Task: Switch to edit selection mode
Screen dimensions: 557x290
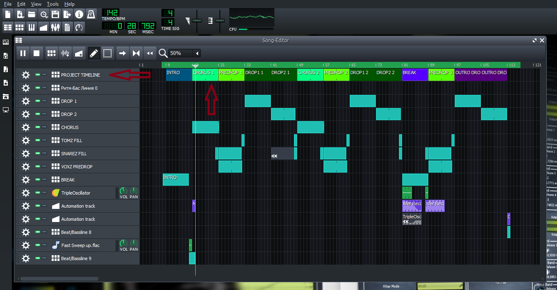Action: coord(107,53)
